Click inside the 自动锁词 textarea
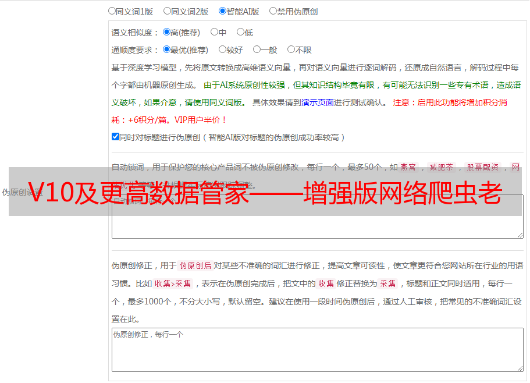 click(318, 217)
